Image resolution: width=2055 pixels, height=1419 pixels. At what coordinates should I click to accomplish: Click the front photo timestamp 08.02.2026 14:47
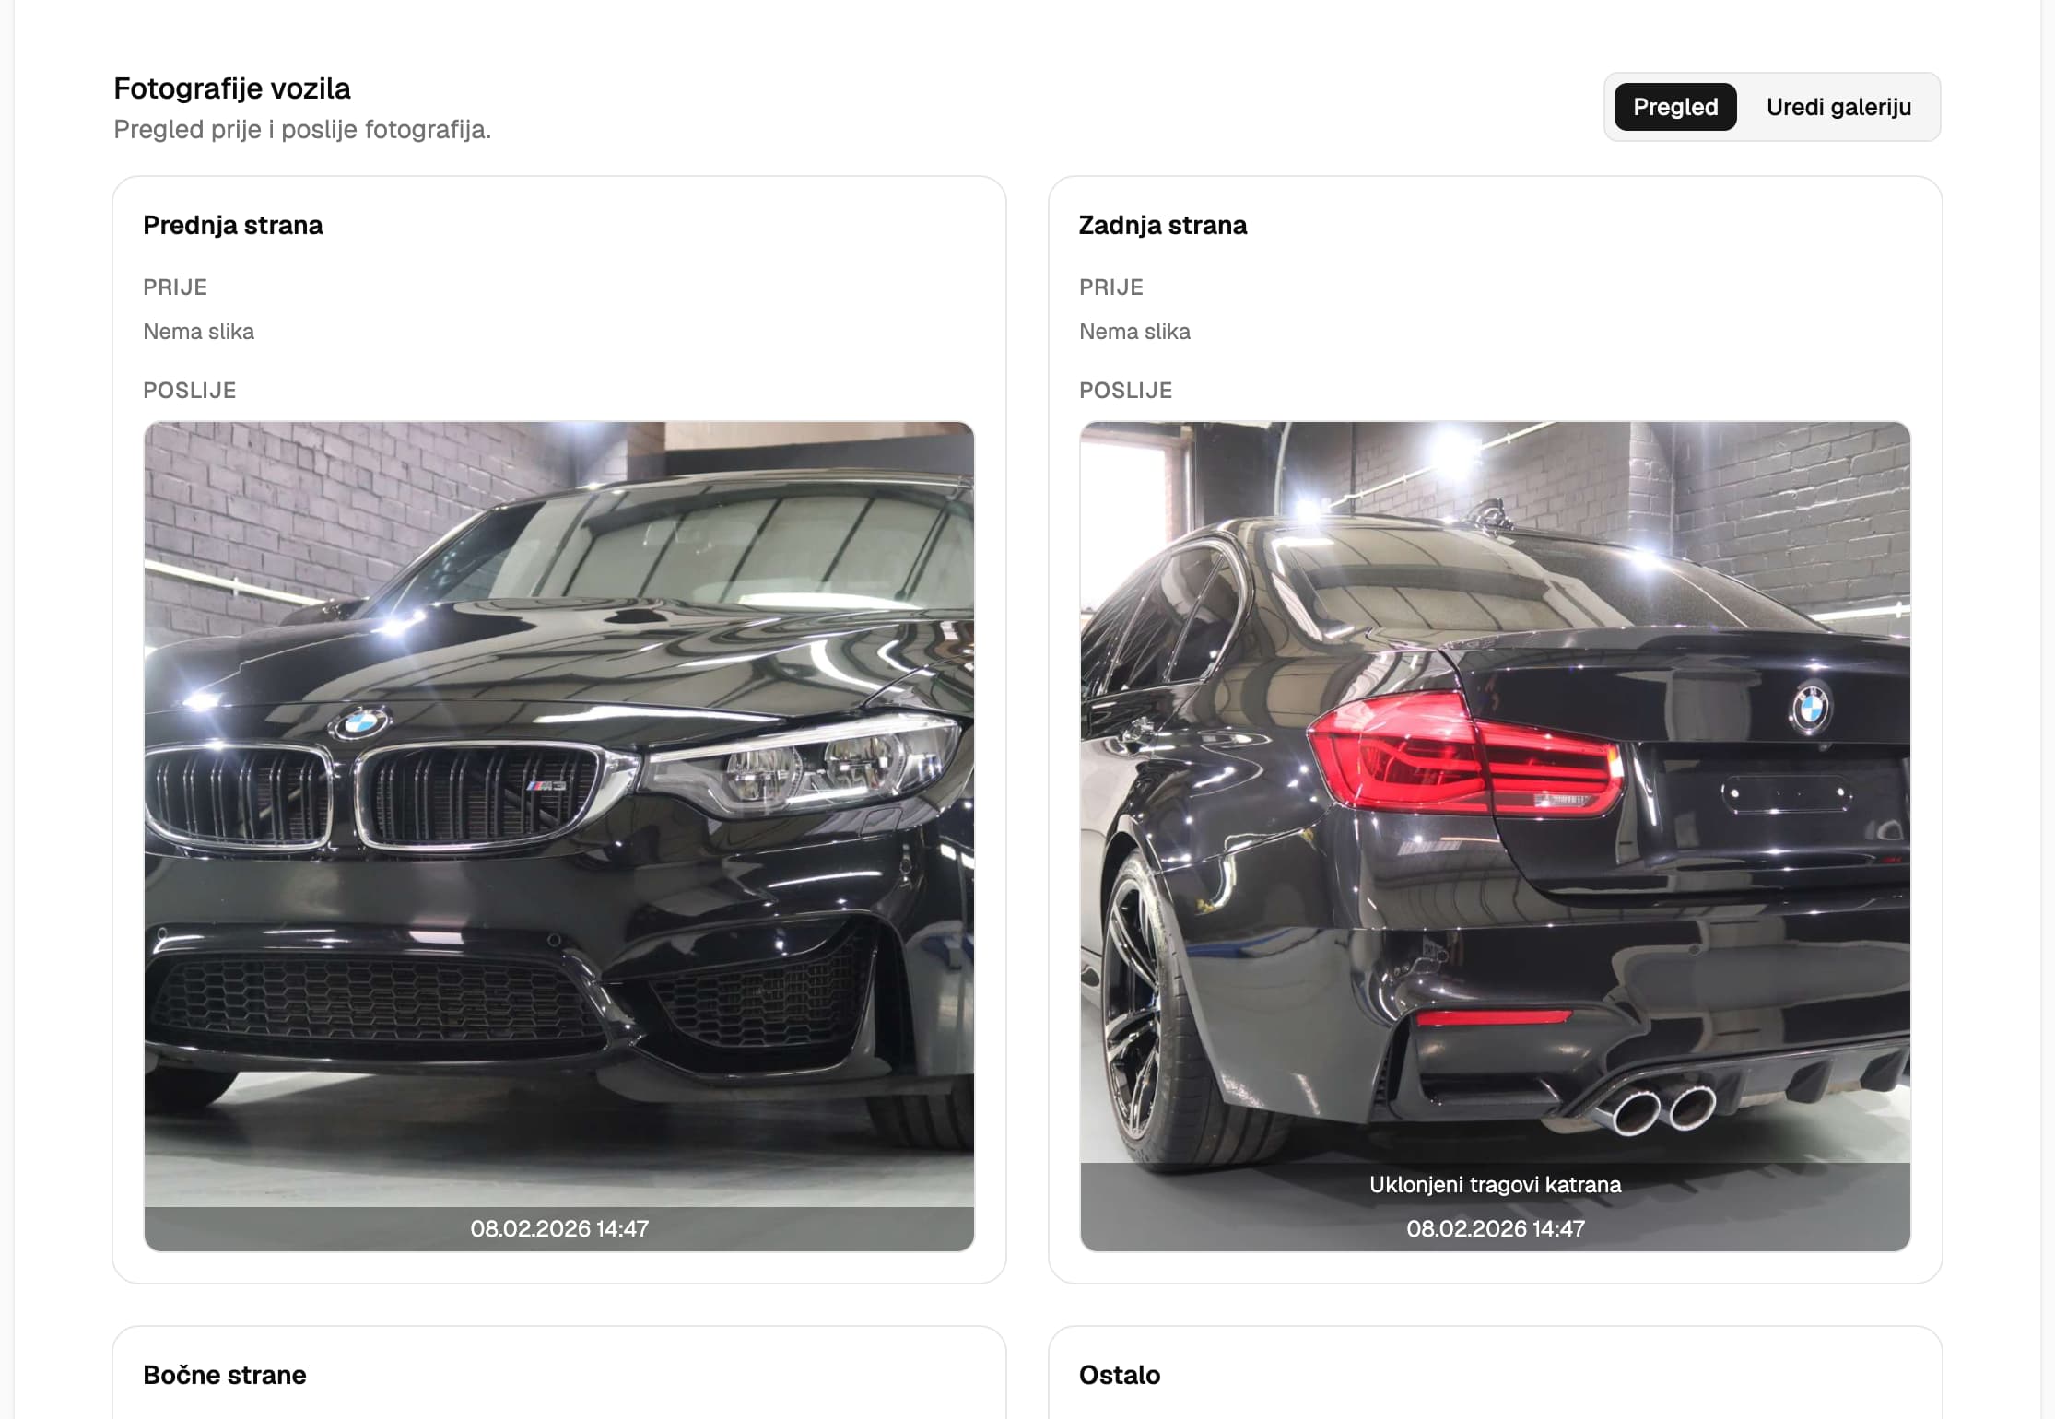559,1228
